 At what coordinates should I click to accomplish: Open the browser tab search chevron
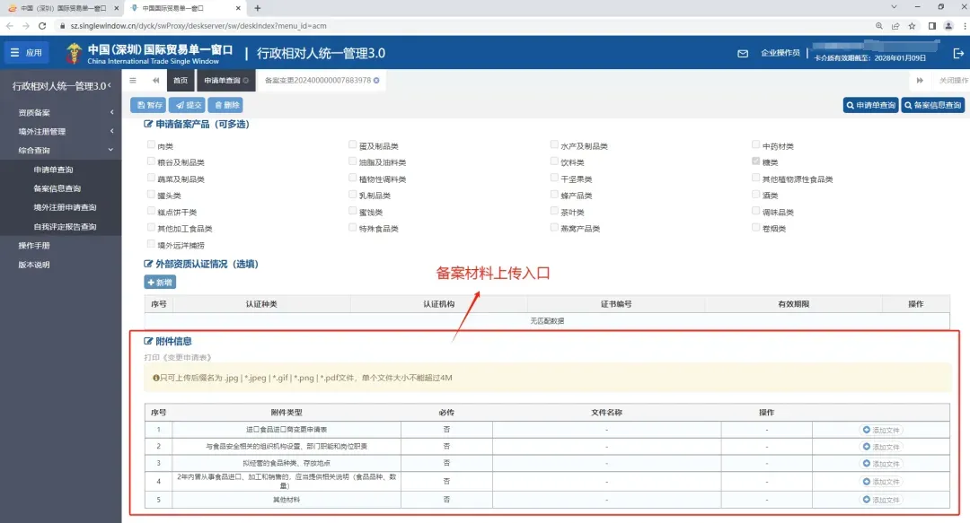tap(894, 7)
